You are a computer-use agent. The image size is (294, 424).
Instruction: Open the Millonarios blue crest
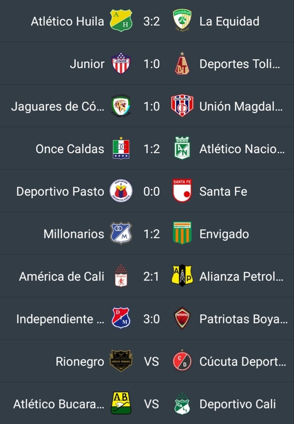[x=121, y=233]
